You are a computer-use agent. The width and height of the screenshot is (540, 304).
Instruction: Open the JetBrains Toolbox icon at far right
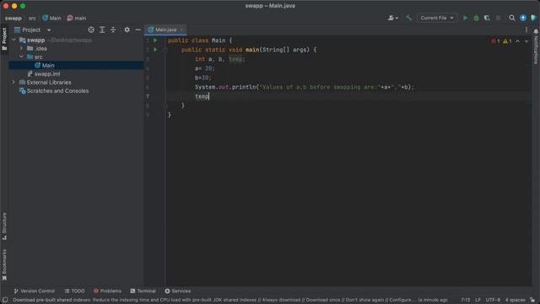click(x=534, y=18)
